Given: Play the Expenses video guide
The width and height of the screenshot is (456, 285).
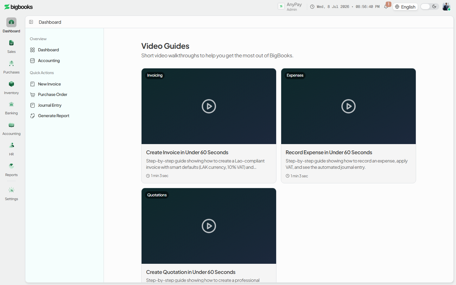Looking at the screenshot, I should click(x=348, y=106).
